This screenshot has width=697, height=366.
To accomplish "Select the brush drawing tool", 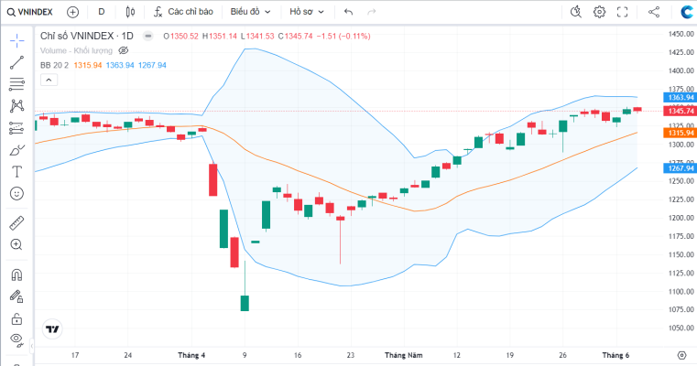I will pyautogui.click(x=16, y=150).
